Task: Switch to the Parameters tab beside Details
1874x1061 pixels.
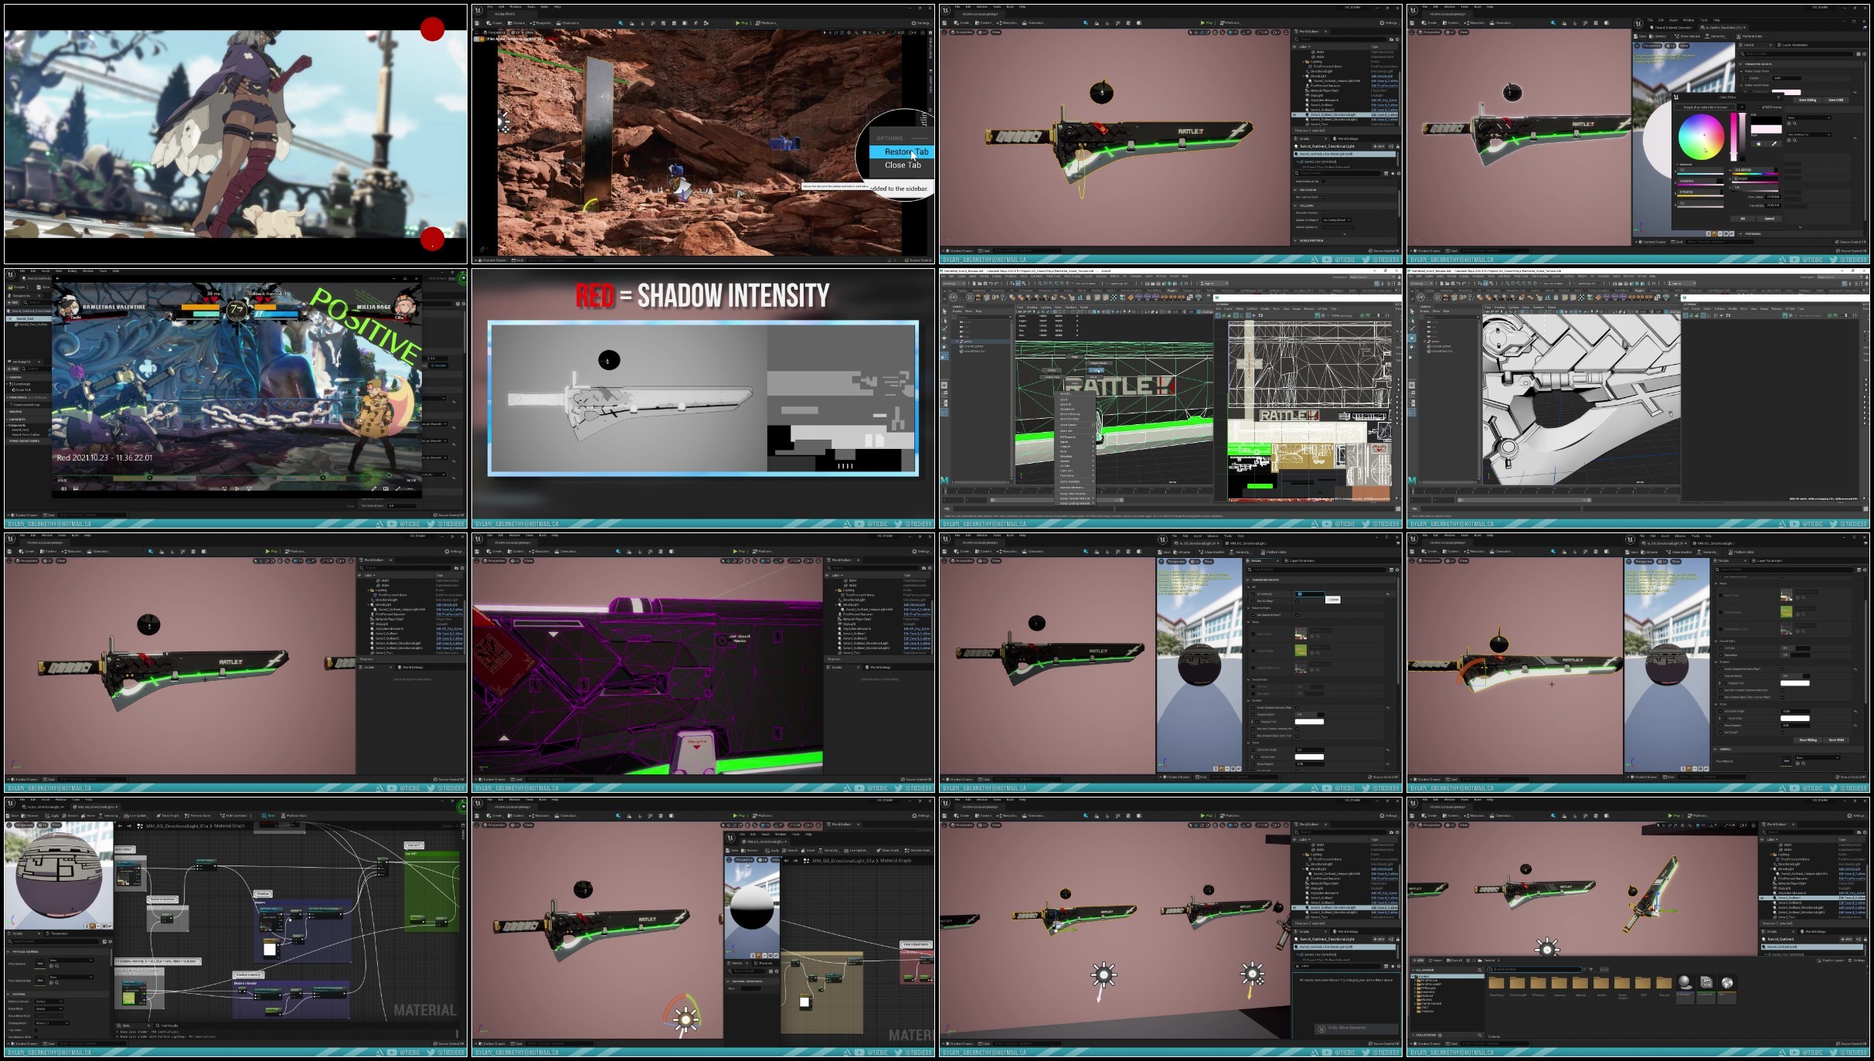Action: [57, 933]
